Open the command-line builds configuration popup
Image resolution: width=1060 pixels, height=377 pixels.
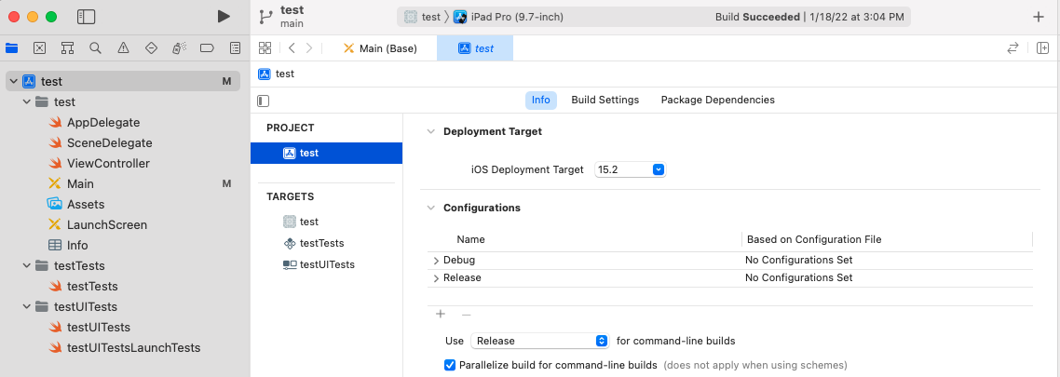coord(538,342)
